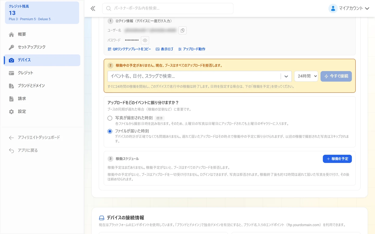375x234 pixels.
Task: Open the 24時間 duration dropdown
Action: click(x=306, y=76)
